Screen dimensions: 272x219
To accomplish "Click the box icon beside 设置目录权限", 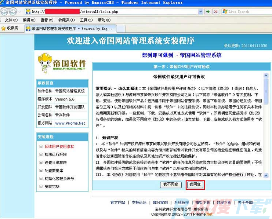I will click(x=41, y=162).
